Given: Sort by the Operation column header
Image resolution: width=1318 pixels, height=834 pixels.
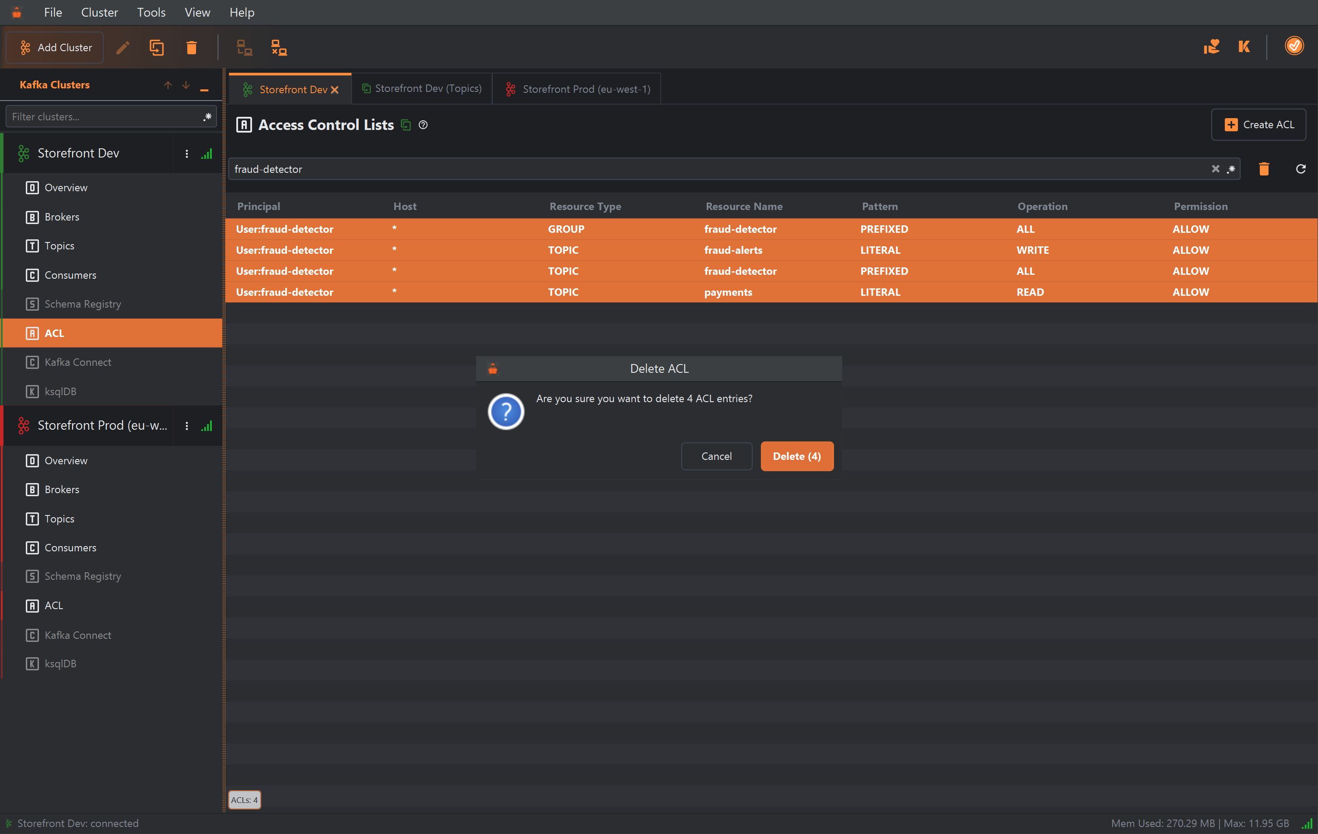Looking at the screenshot, I should point(1042,206).
